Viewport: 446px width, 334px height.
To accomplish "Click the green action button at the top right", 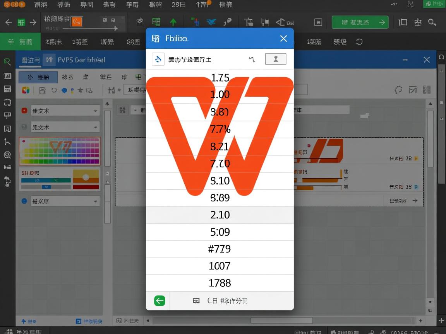I will 360,22.
